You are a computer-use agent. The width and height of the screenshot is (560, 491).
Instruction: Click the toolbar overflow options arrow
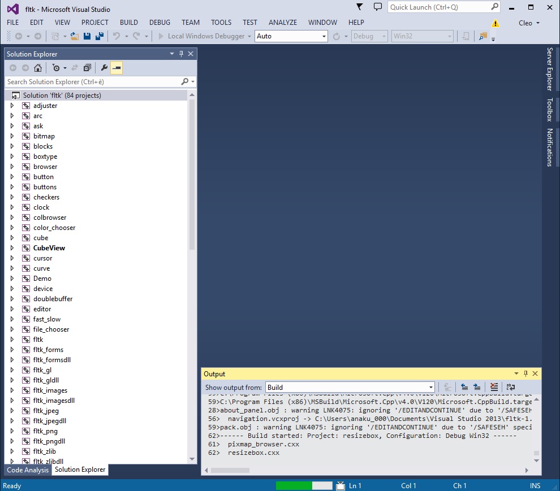point(493,39)
